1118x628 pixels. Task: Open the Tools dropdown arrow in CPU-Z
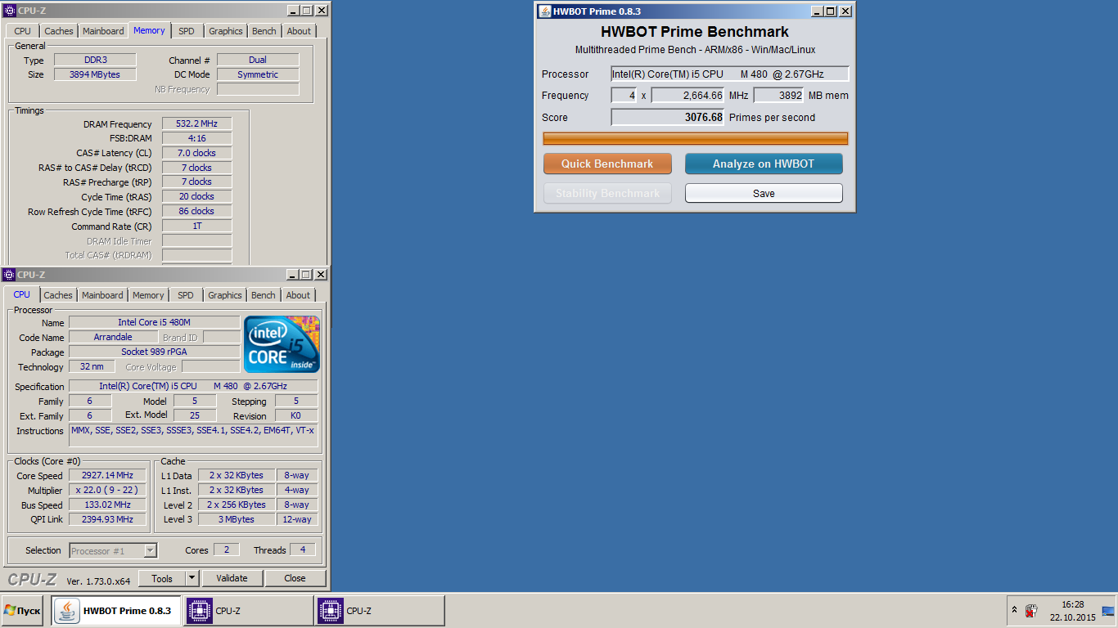click(x=192, y=578)
